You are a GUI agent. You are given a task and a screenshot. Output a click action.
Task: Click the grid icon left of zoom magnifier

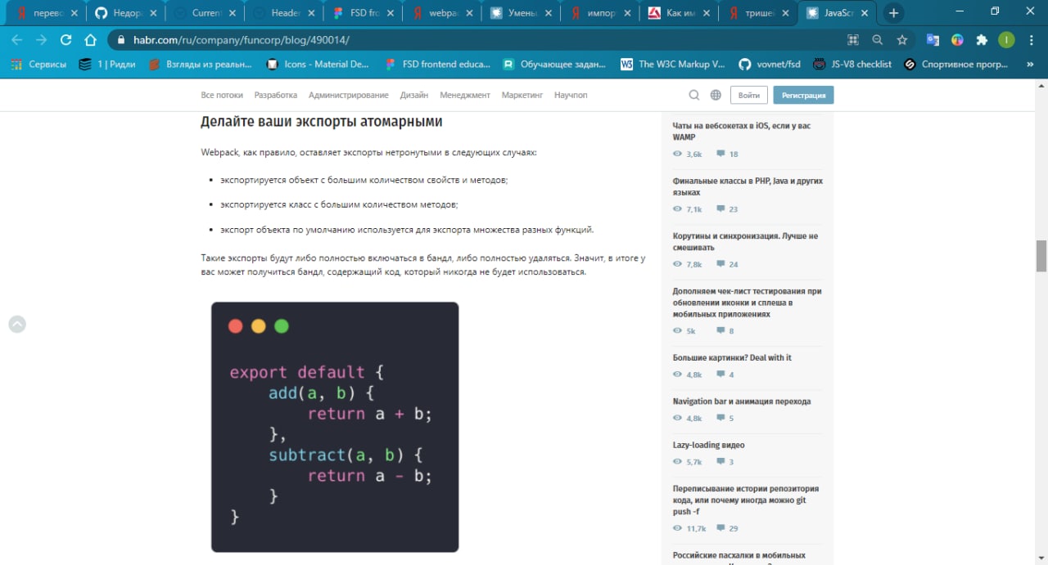click(853, 39)
